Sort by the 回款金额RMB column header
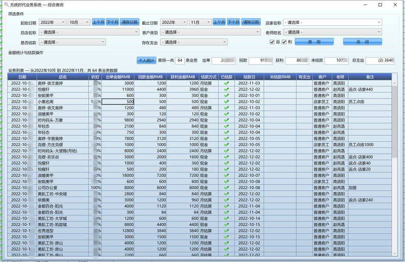The image size is (405, 262). coord(150,77)
